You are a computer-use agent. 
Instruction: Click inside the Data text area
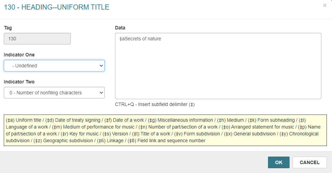(x=218, y=66)
